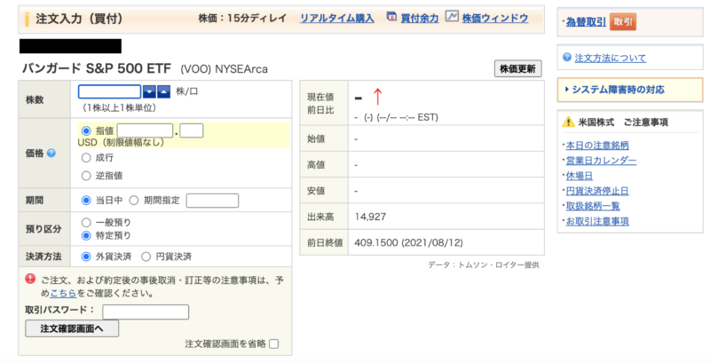Click the 指値 dollar amount input field
The image size is (710, 363).
coord(145,130)
